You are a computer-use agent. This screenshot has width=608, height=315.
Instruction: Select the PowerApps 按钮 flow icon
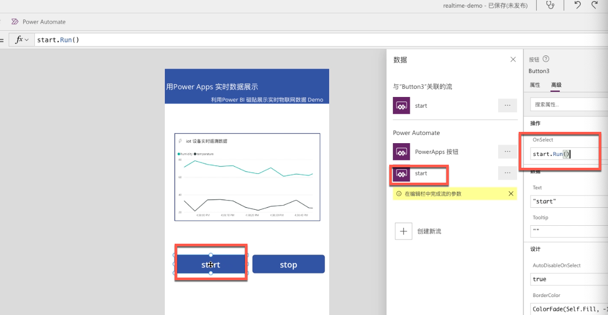tap(402, 151)
